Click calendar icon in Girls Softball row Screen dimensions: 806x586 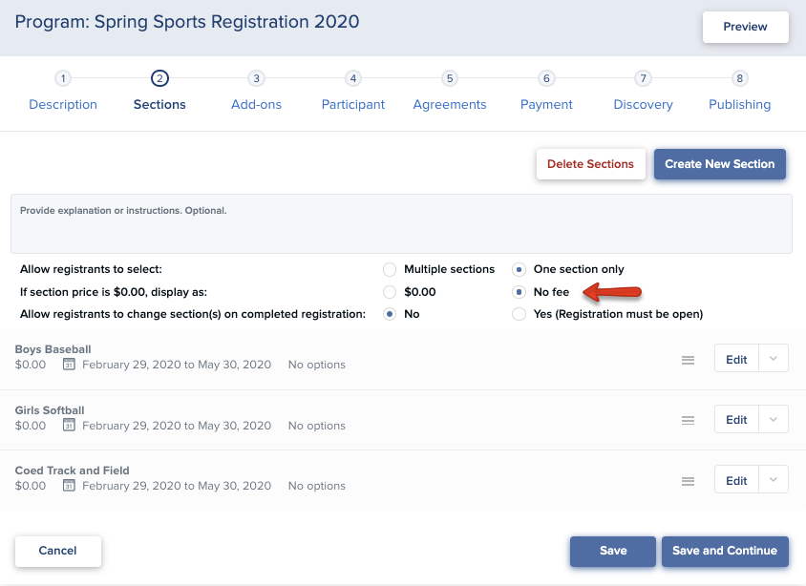(69, 425)
